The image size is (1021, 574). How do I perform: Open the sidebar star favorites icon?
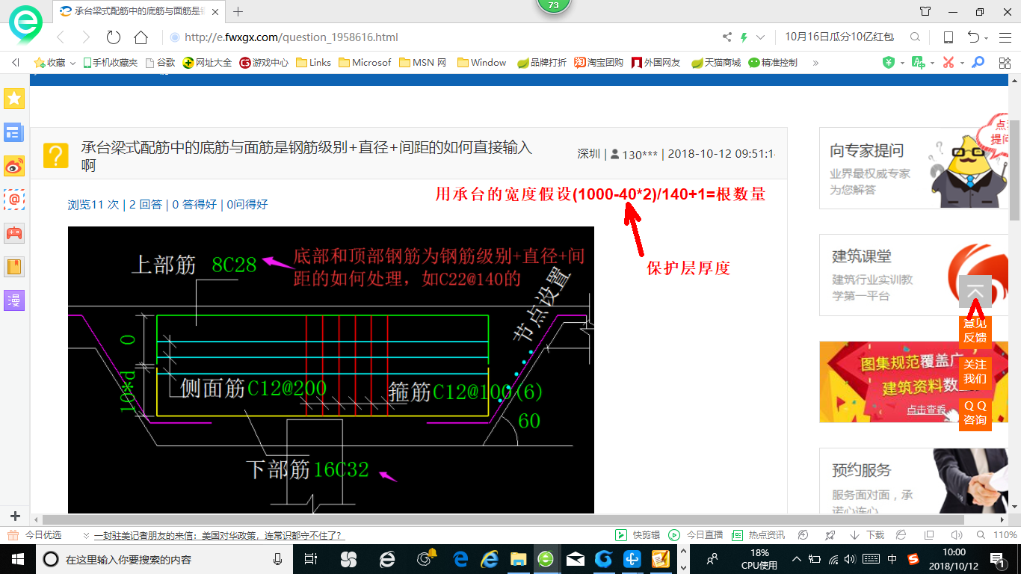pyautogui.click(x=14, y=98)
